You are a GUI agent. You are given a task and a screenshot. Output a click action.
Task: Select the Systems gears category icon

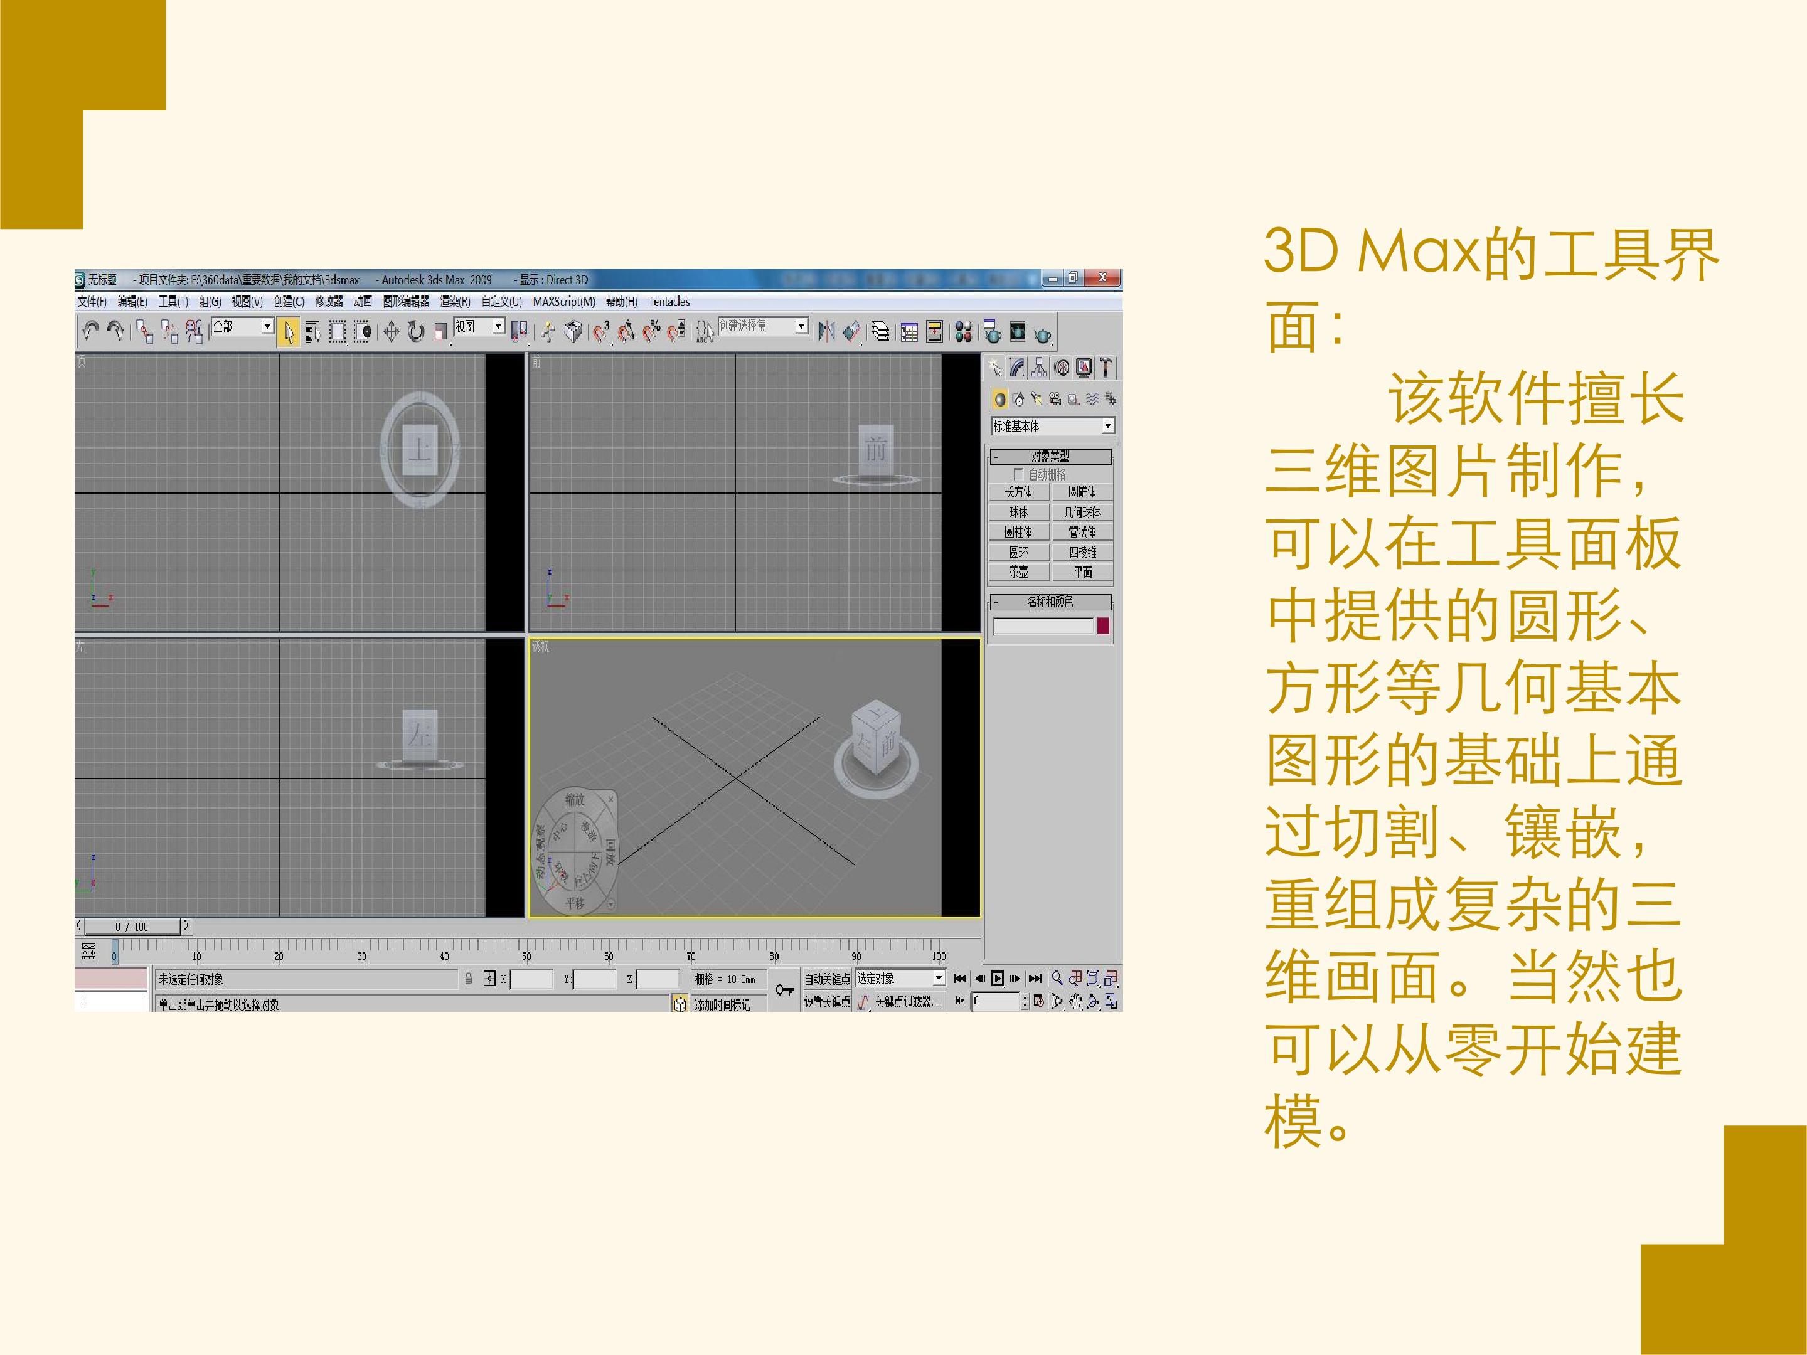(1110, 400)
